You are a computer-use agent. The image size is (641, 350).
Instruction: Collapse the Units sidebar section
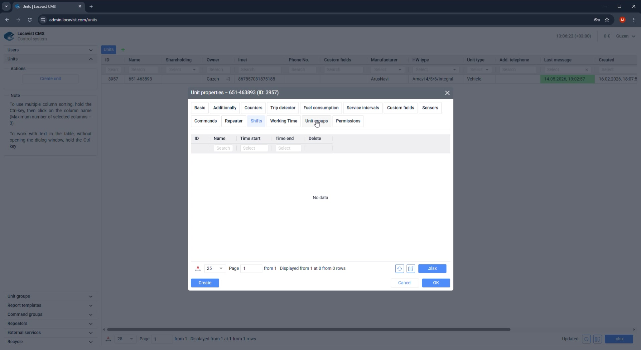coord(50,59)
